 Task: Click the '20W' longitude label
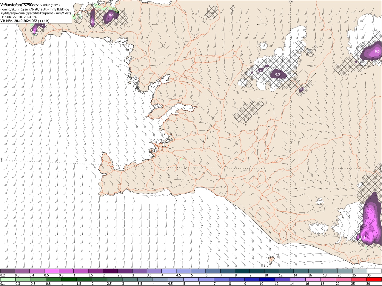coord(291,1)
